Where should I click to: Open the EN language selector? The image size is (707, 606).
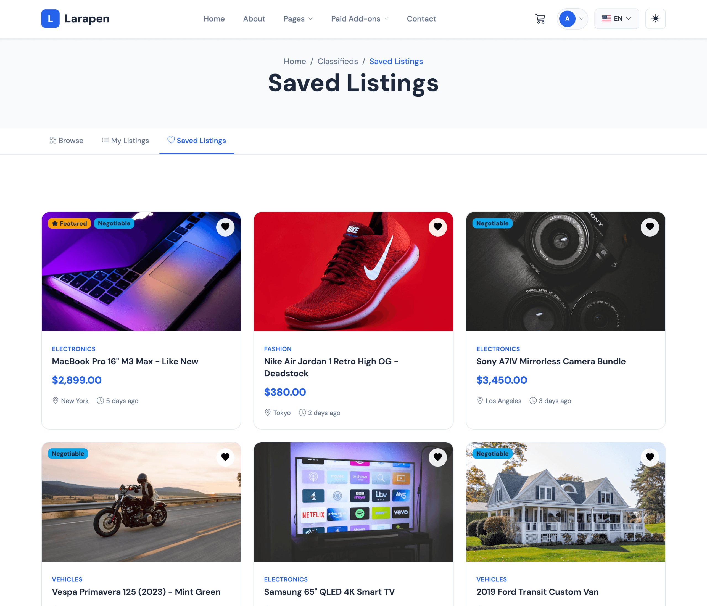click(x=616, y=19)
